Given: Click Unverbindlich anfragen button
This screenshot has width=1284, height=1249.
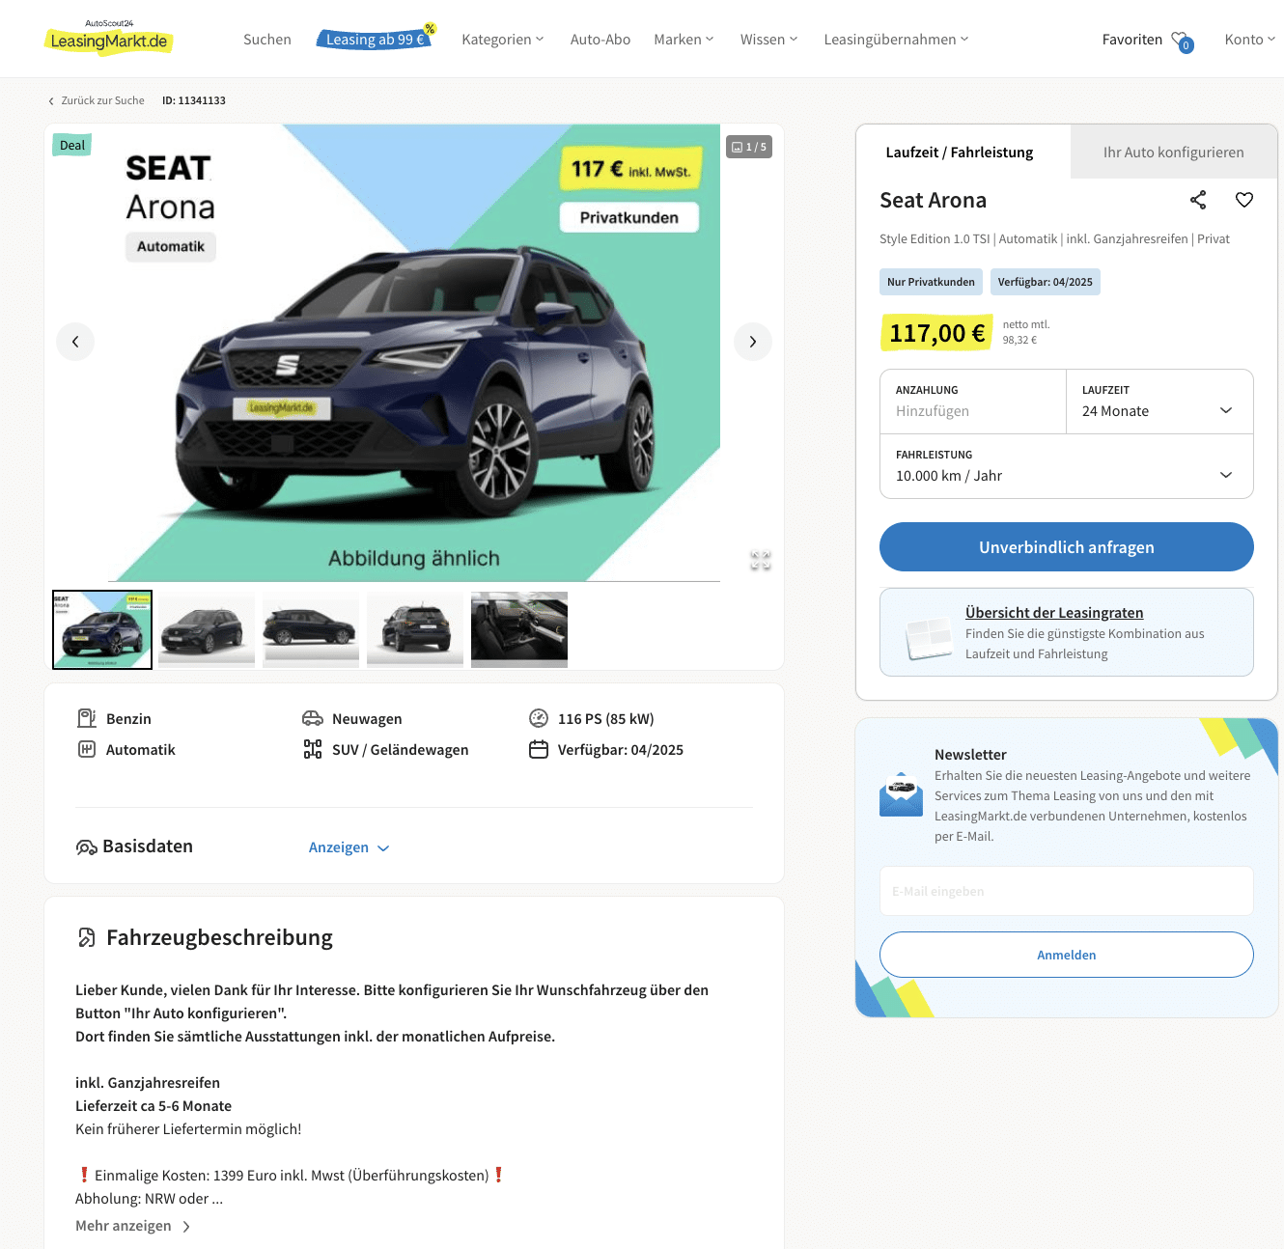Looking at the screenshot, I should tap(1066, 547).
